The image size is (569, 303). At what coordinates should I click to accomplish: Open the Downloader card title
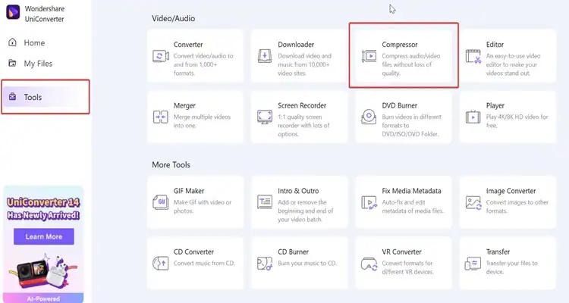click(296, 45)
